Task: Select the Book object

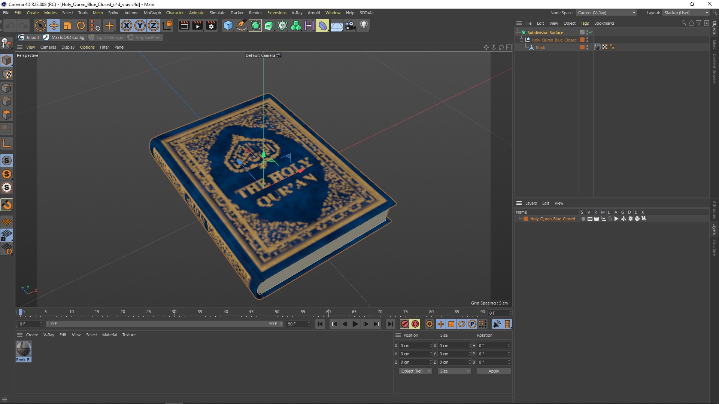Action: [540, 48]
